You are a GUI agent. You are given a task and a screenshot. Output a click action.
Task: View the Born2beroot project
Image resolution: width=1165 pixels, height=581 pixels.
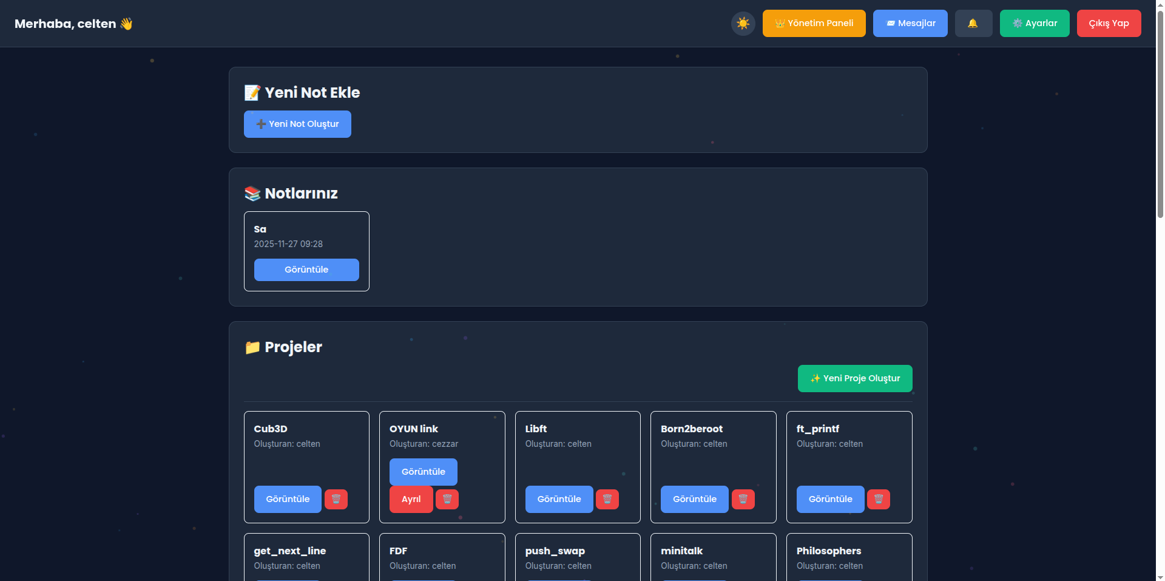pyautogui.click(x=694, y=499)
